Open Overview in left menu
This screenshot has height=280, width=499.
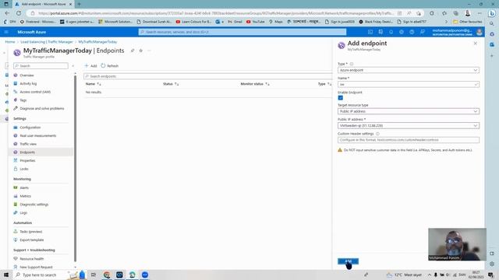(x=27, y=75)
